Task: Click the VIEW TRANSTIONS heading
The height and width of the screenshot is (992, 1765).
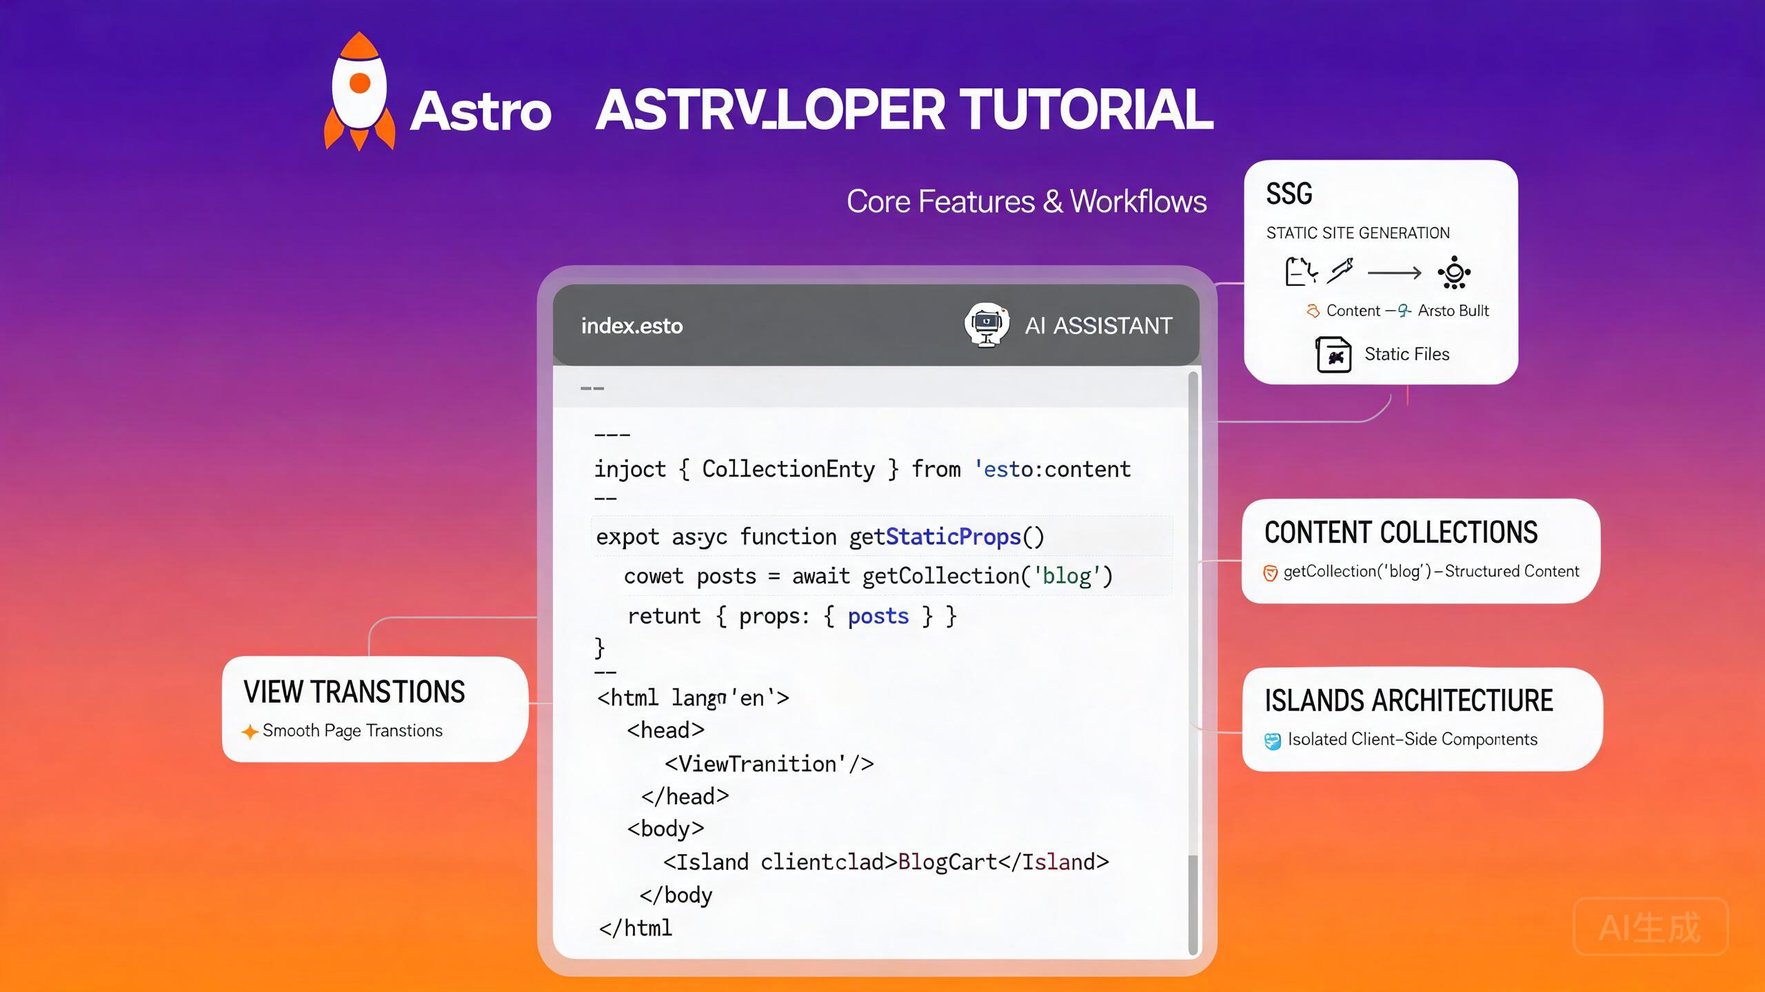Action: [354, 692]
